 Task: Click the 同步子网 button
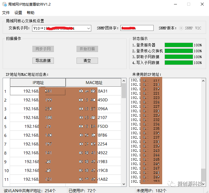click(x=43, y=49)
